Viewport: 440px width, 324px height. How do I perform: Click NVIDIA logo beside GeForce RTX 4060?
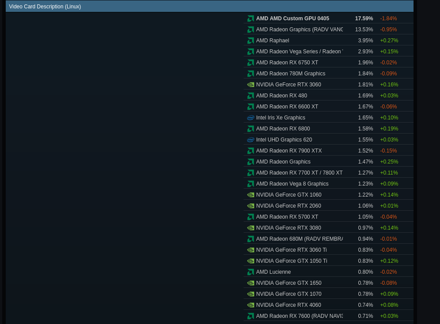[251, 305]
